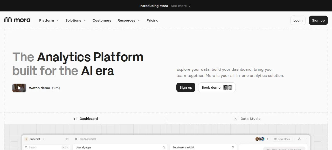
Task: Select the Dashboard tab
Action: [x=85, y=119]
